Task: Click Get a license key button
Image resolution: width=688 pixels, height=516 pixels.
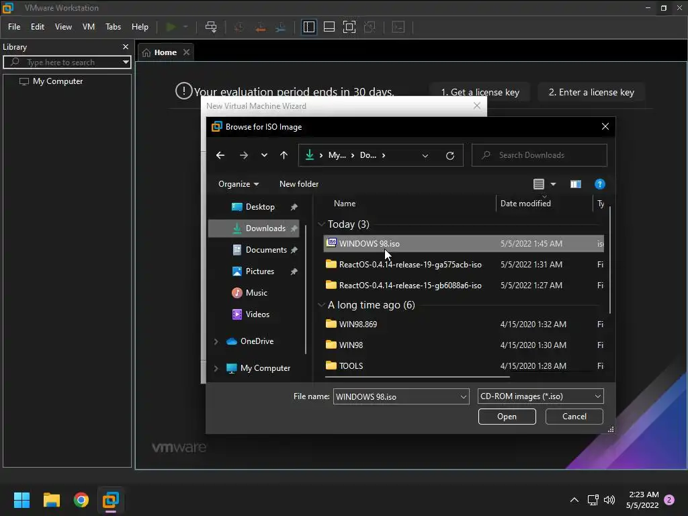Action: (480, 92)
